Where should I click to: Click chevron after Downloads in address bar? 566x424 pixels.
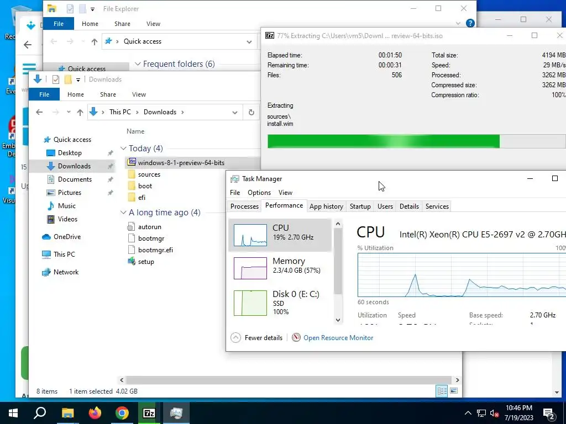[182, 112]
